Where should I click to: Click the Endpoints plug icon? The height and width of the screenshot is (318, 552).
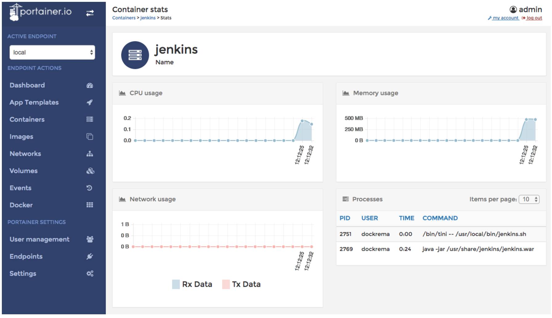(x=90, y=256)
